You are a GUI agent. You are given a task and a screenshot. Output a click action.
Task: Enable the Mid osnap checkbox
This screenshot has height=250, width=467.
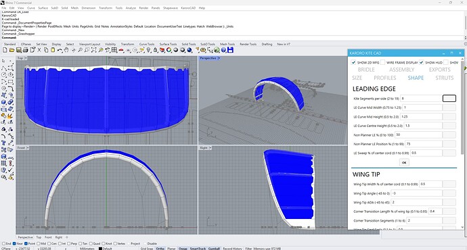(38, 243)
